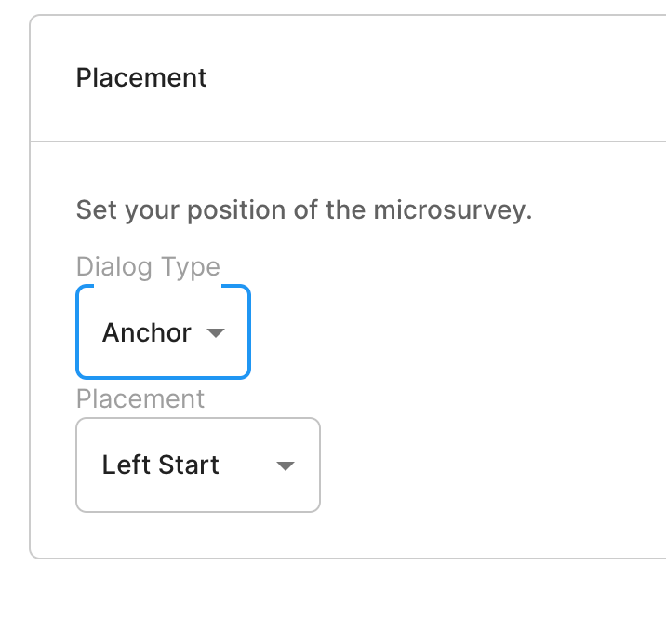The height and width of the screenshot is (620, 666).
Task: Click the "Left Start" value text
Action: point(161,465)
